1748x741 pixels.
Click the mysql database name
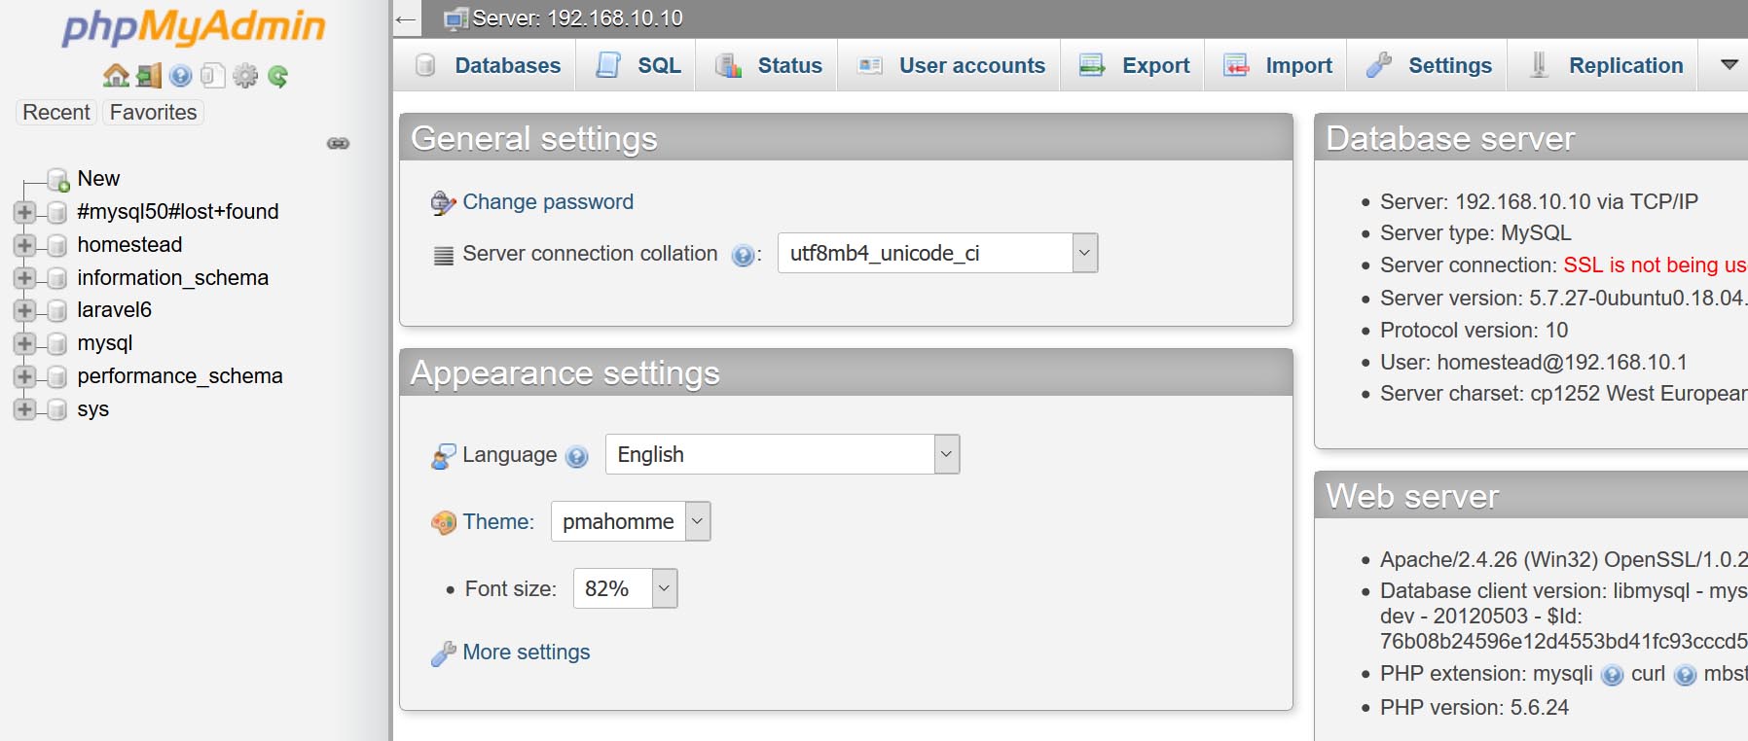(x=105, y=343)
